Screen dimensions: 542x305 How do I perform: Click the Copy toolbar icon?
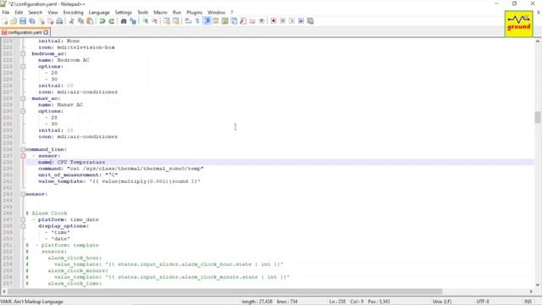pyautogui.click(x=81, y=21)
